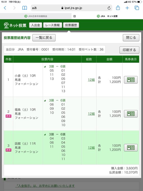Select the 受付ベット数：36 text

pos(91,49)
